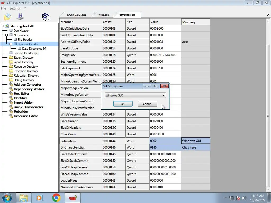Select the AddressOfEntryPoint value 00001098
The image size is (271, 203).
(x=165, y=41)
